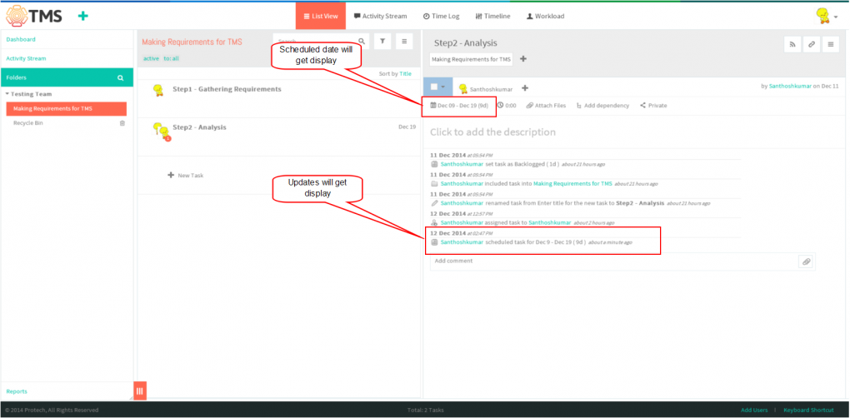Focus the Add comment field
This screenshot has height=418, width=850.
tap(614, 261)
